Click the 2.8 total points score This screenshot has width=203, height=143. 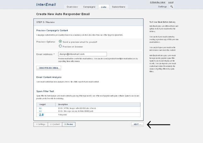click(x=41, y=115)
